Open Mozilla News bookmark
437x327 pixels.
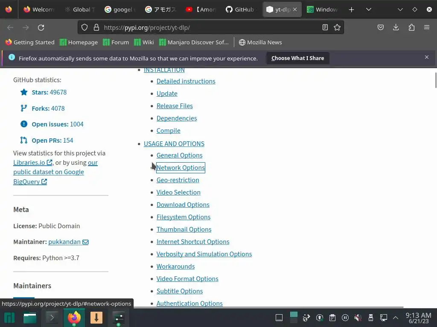(260, 42)
